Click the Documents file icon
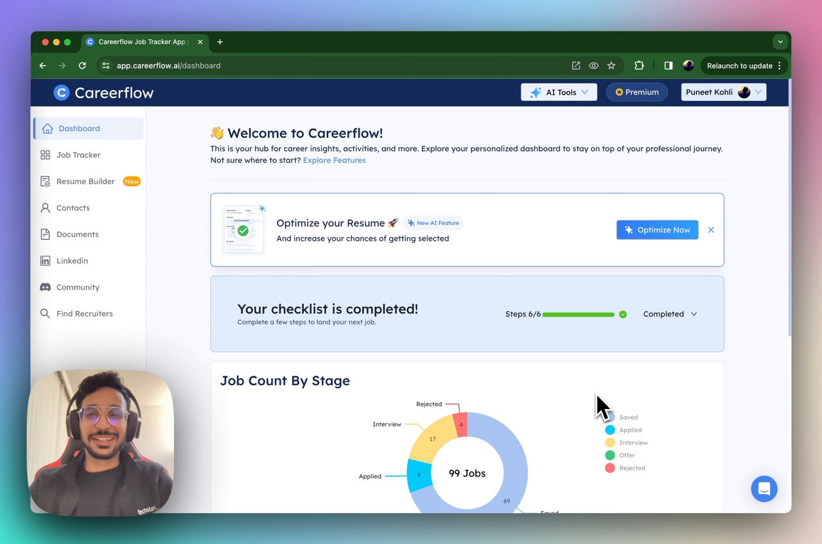This screenshot has width=822, height=544. (x=45, y=234)
